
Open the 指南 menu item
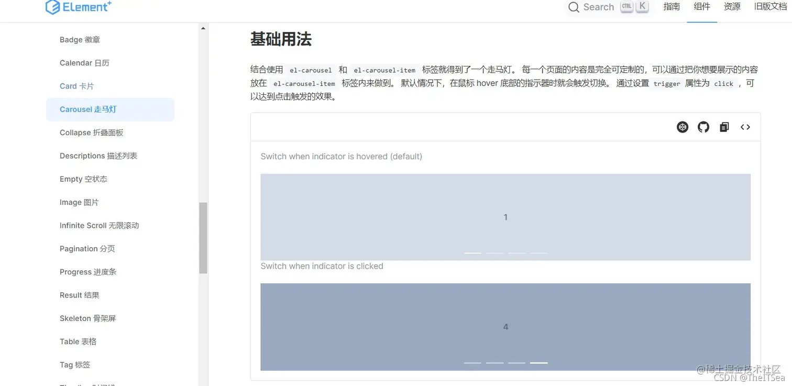pos(672,7)
